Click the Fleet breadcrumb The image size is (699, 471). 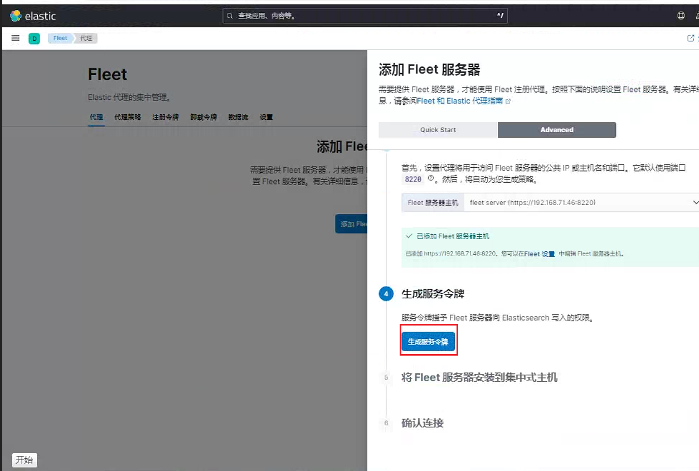(x=60, y=38)
